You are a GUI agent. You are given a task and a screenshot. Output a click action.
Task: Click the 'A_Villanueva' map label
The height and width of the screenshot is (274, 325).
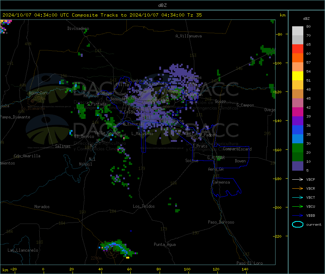[188, 36]
